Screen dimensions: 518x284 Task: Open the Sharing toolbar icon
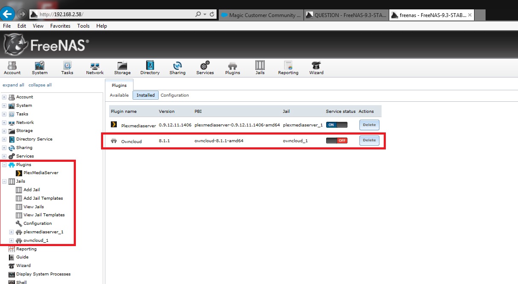(177, 68)
